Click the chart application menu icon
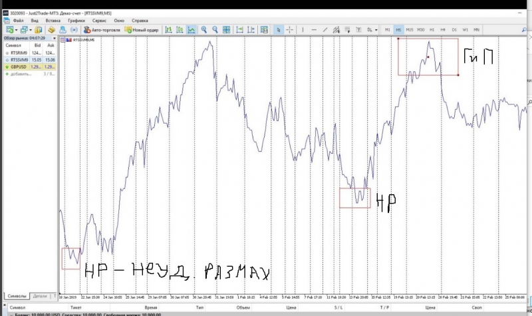Viewport: 532px width, 316px height. tap(7, 21)
